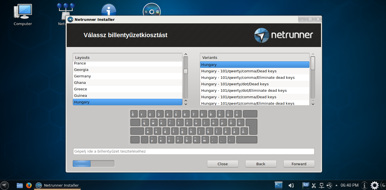The width and height of the screenshot is (386, 190).
Task: Expand hidden system tray icons arrow
Action: point(336,185)
